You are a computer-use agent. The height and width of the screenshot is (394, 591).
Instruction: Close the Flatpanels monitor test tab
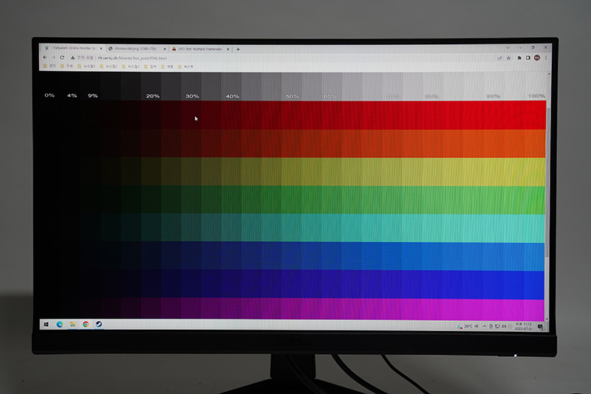pos(101,49)
